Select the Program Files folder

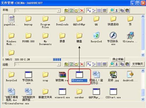click(45, 22)
